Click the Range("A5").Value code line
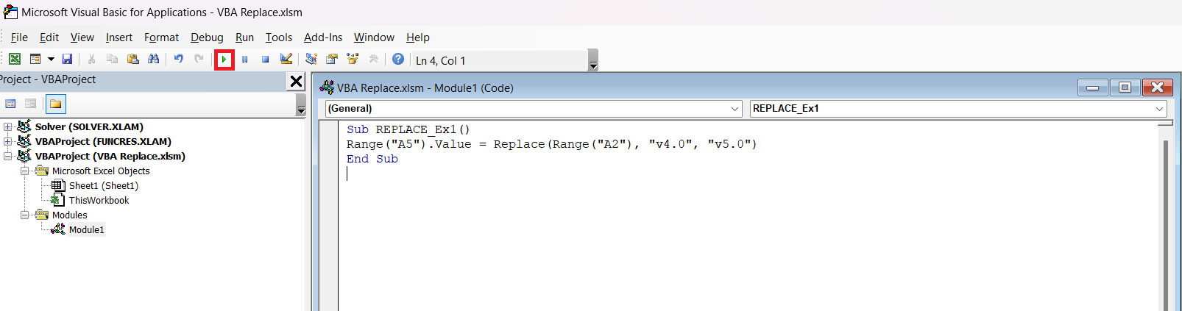 [551, 144]
